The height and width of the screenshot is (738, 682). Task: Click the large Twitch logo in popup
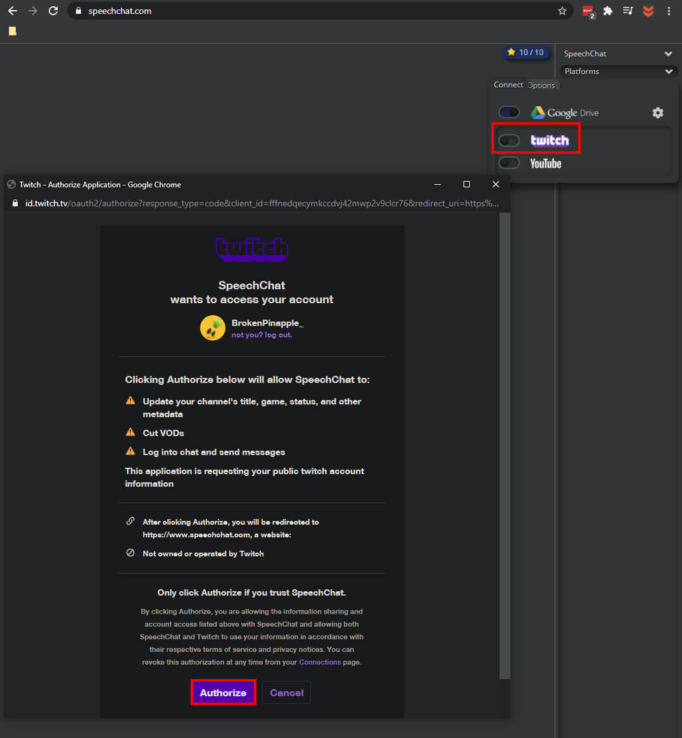252,250
